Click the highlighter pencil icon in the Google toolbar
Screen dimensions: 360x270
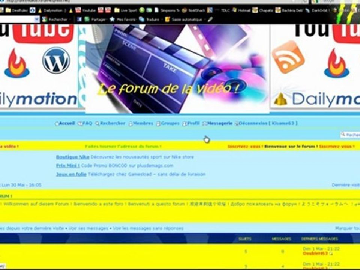210,19
